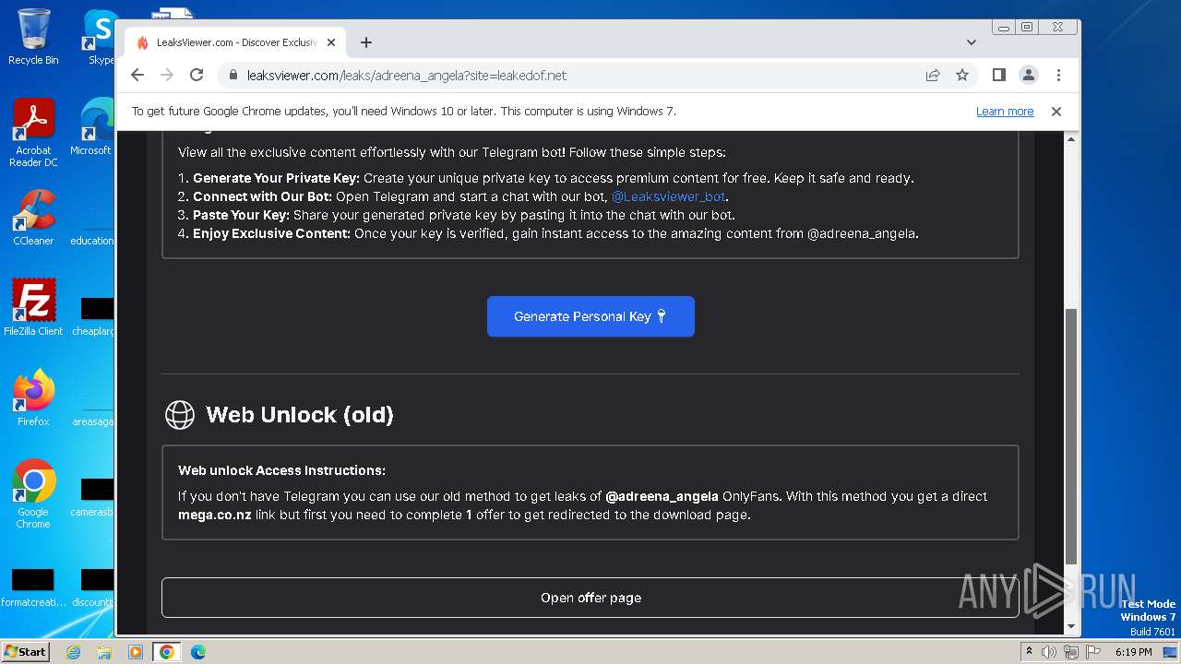Image resolution: width=1181 pixels, height=664 pixels.
Task: Click the Generate Personal Key button
Action: click(x=590, y=316)
